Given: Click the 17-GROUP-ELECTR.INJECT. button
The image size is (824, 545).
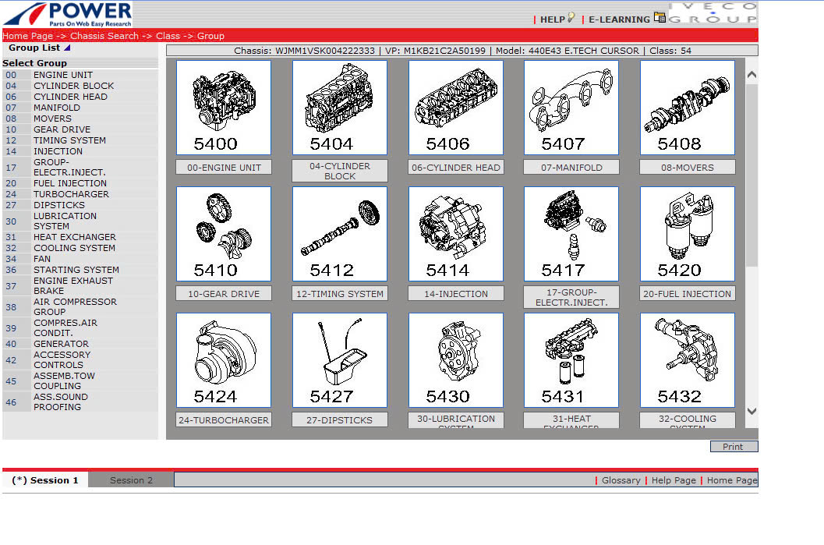Looking at the screenshot, I should (571, 297).
